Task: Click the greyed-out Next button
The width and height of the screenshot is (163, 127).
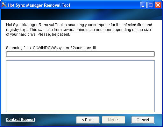Action: click(113, 120)
